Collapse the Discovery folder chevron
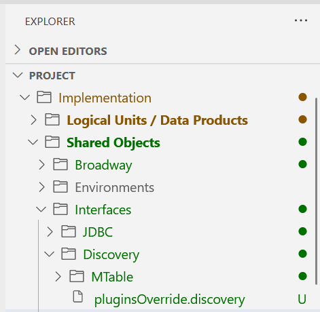The width and height of the screenshot is (320, 312). tap(50, 254)
